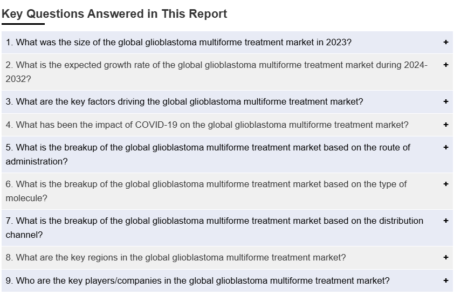Toggle plus icon for distribution channel question
The height and width of the screenshot is (295, 454).
[445, 221]
